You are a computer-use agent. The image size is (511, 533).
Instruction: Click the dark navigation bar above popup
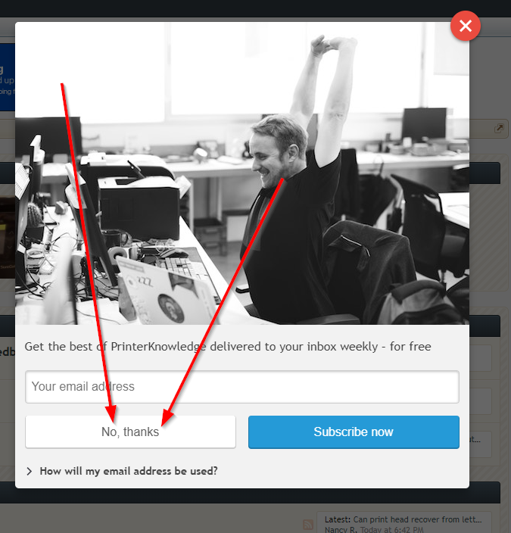255,8
